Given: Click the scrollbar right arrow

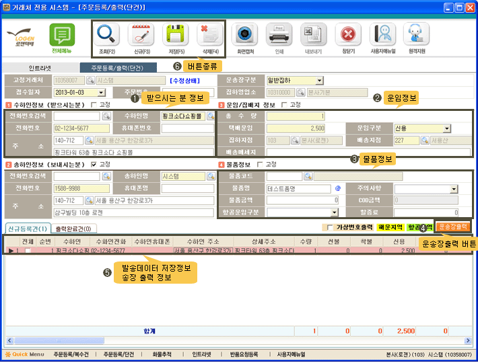Looking at the screenshot, I should pyautogui.click(x=468, y=341).
